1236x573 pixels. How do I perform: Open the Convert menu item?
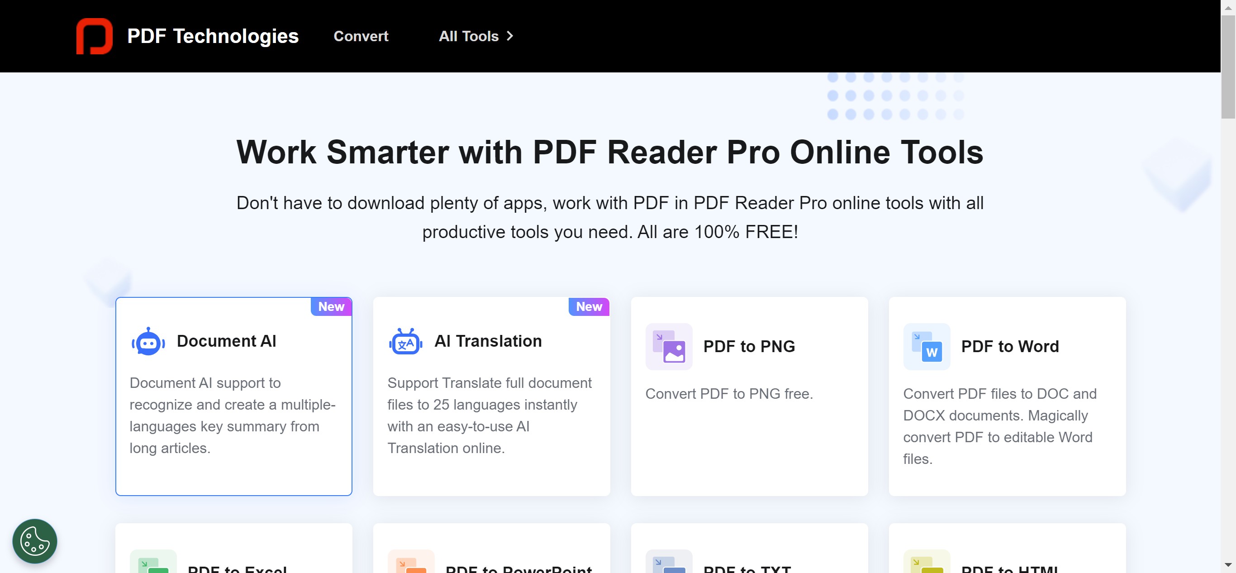click(x=361, y=36)
